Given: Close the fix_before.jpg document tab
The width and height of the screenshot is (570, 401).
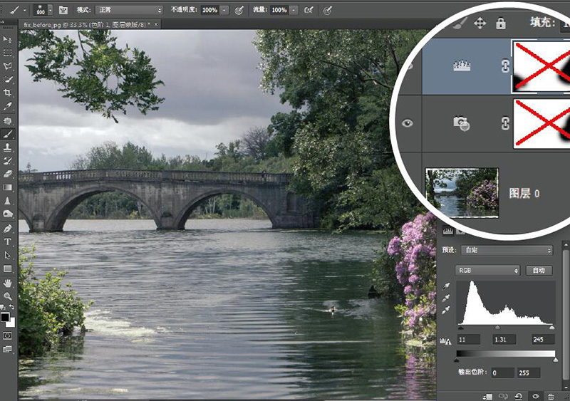Looking at the screenshot, I should click(156, 24).
